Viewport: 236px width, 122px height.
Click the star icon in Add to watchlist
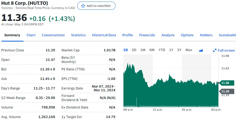click(83, 6)
